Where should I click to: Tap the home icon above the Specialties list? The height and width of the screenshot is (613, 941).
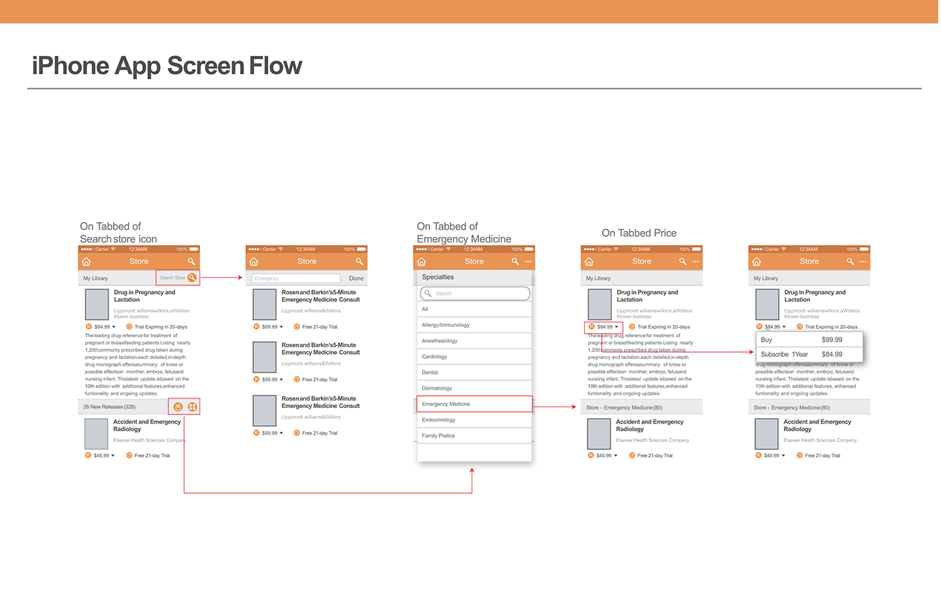(x=422, y=262)
